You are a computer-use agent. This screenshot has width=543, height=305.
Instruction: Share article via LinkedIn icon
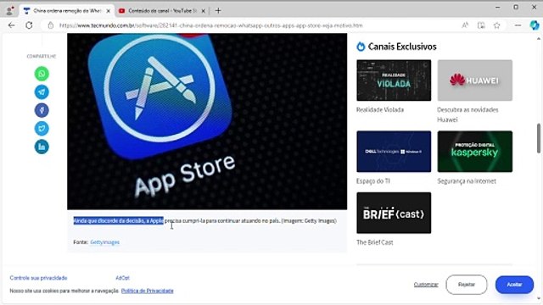tap(42, 147)
